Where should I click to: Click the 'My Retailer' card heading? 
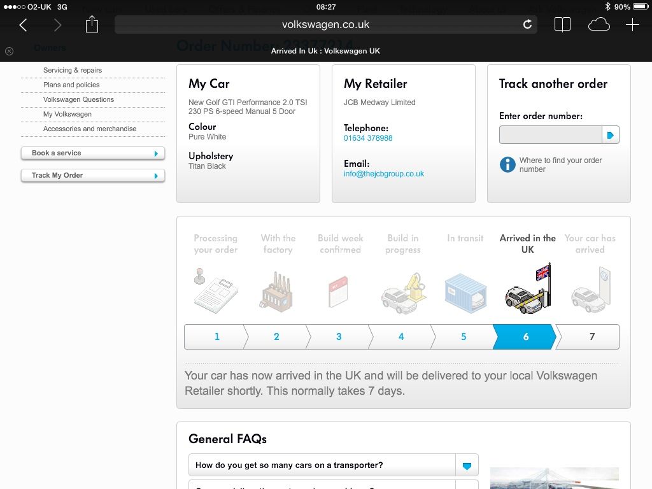376,84
